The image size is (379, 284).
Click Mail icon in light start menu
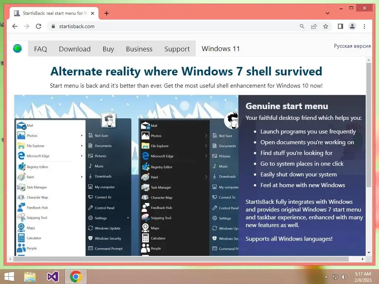tap(21, 126)
